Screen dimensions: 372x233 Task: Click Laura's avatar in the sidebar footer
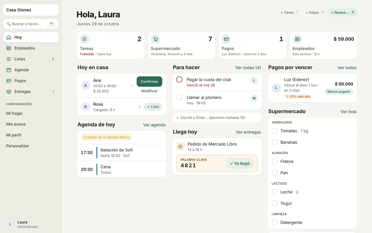tap(10, 224)
